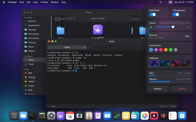Go forward in the Home file window
Screen dimensions: 196x122
coord(60,19)
